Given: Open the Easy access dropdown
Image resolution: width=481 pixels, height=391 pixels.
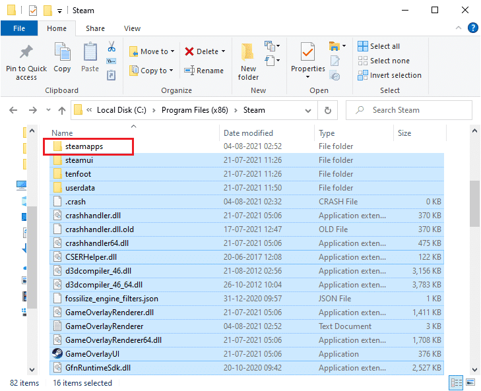Looking at the screenshot, I should 272,60.
